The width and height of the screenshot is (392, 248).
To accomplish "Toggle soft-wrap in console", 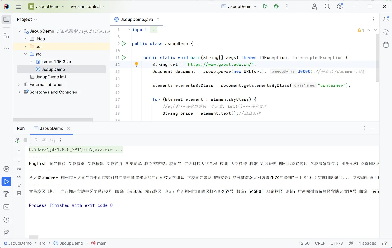I will click(x=19, y=168).
